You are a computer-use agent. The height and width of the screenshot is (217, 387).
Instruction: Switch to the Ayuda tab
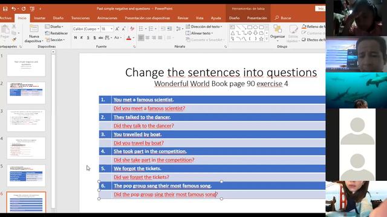click(x=216, y=18)
